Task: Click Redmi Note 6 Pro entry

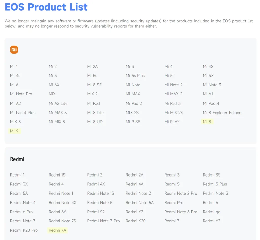Action: coord(181,212)
